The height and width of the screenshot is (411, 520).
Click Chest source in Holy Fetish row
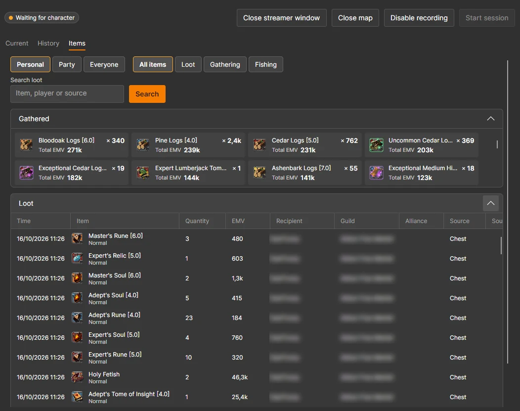458,377
